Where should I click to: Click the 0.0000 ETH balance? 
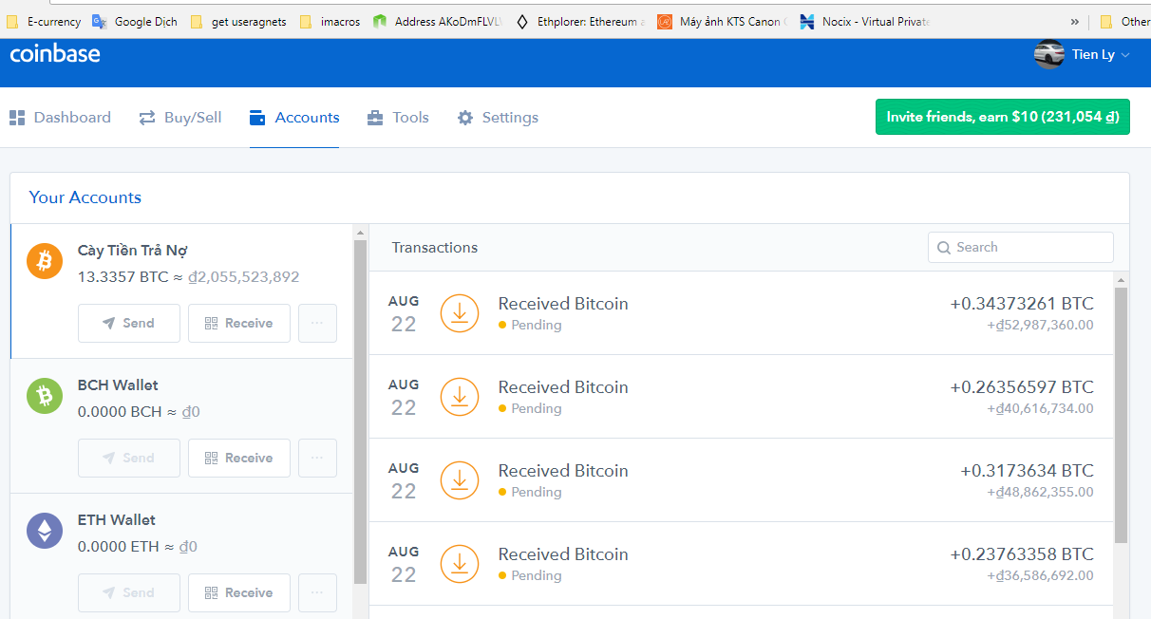[x=119, y=547]
